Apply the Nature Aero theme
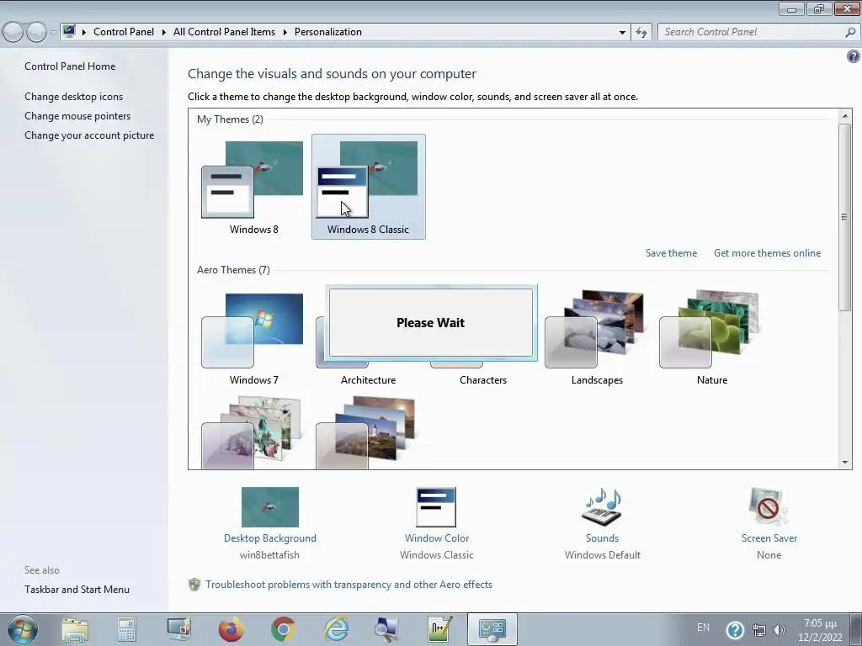862x646 pixels. 710,331
